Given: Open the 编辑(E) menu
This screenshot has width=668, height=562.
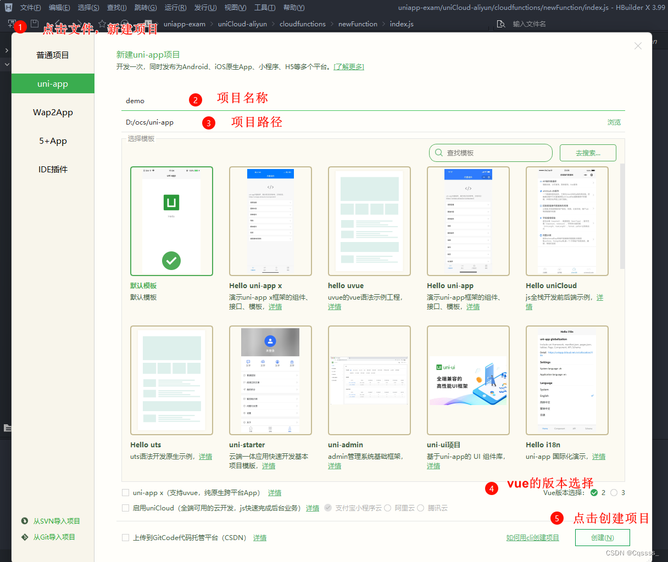Looking at the screenshot, I should coord(59,8).
